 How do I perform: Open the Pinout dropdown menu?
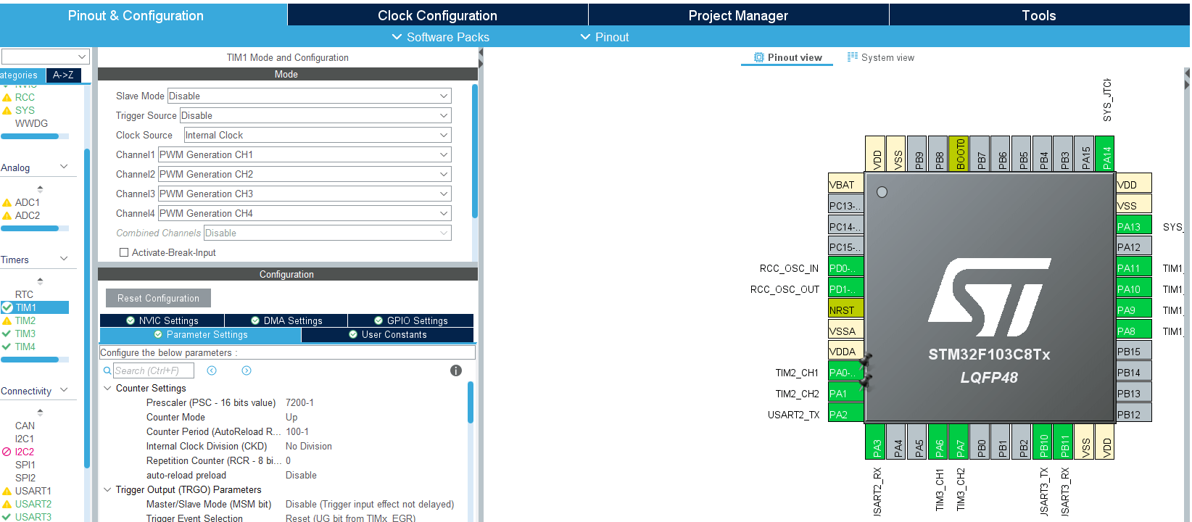[x=605, y=37]
